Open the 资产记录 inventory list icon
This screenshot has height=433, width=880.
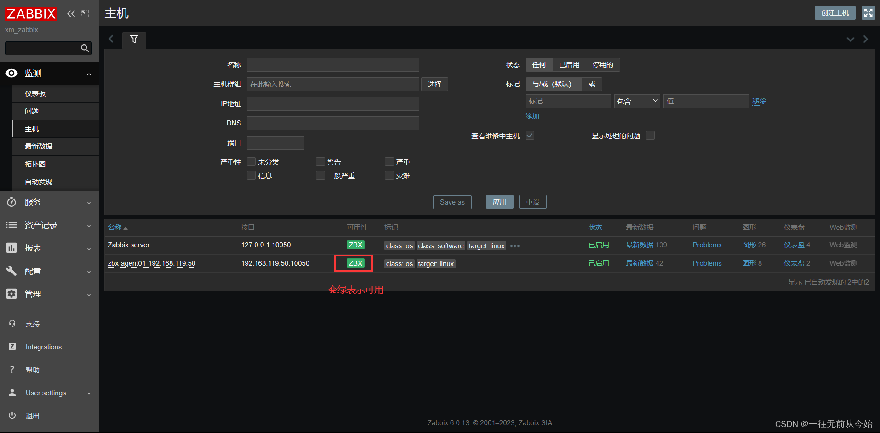pyautogui.click(x=11, y=225)
